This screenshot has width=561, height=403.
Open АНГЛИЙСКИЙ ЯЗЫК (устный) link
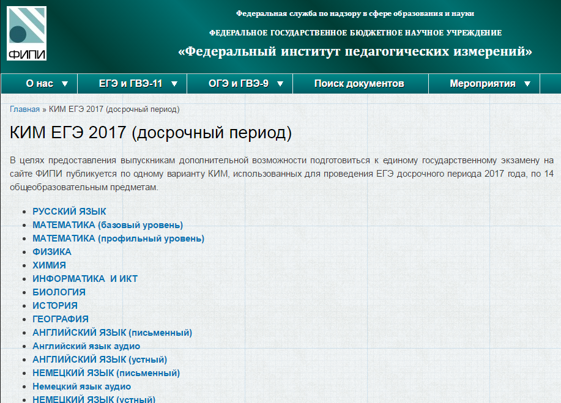[100, 360]
